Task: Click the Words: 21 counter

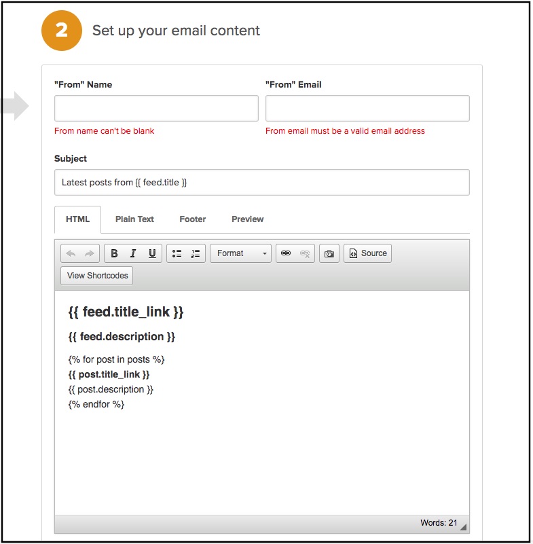Action: pyautogui.click(x=439, y=523)
